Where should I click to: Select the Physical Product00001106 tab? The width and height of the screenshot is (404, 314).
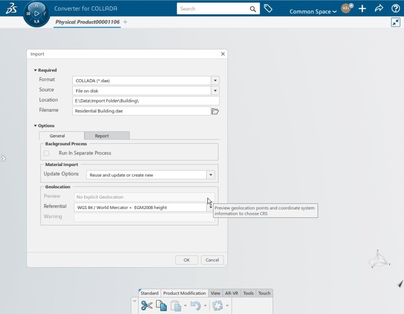88,22
